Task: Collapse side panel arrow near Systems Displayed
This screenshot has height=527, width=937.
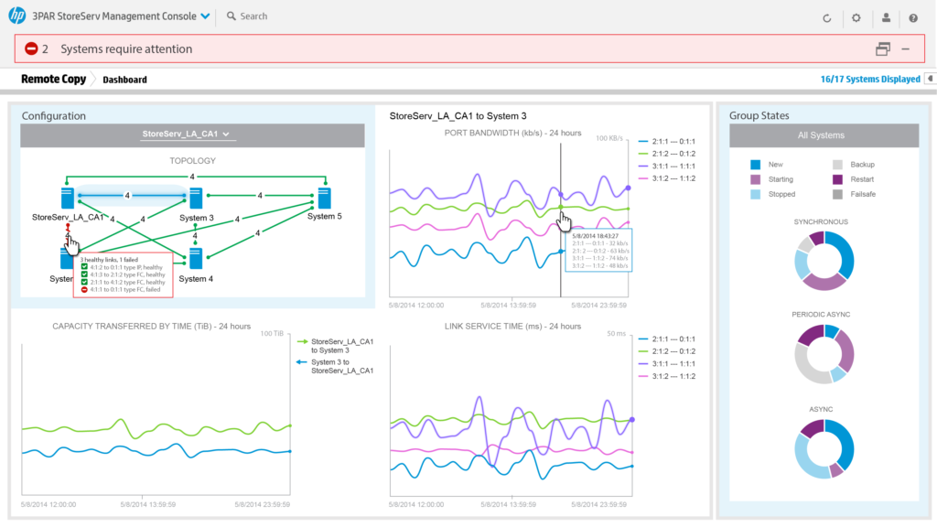Action: point(931,79)
